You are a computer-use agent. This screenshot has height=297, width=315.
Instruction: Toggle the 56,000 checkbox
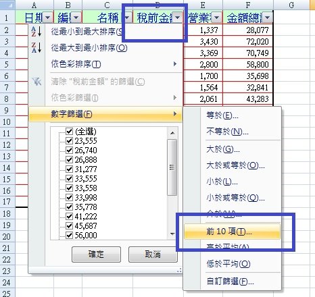pyautogui.click(x=69, y=235)
